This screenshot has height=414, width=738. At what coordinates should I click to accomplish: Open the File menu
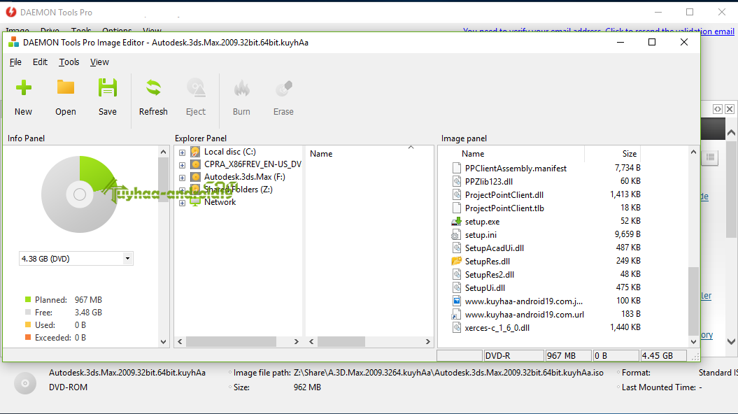pyautogui.click(x=15, y=62)
